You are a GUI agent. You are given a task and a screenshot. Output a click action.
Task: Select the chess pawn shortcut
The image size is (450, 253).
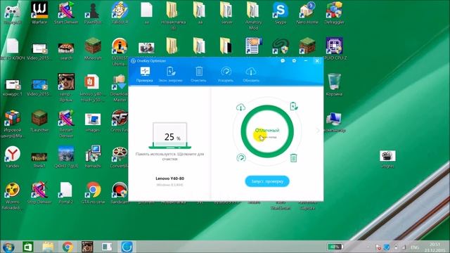tap(93, 13)
